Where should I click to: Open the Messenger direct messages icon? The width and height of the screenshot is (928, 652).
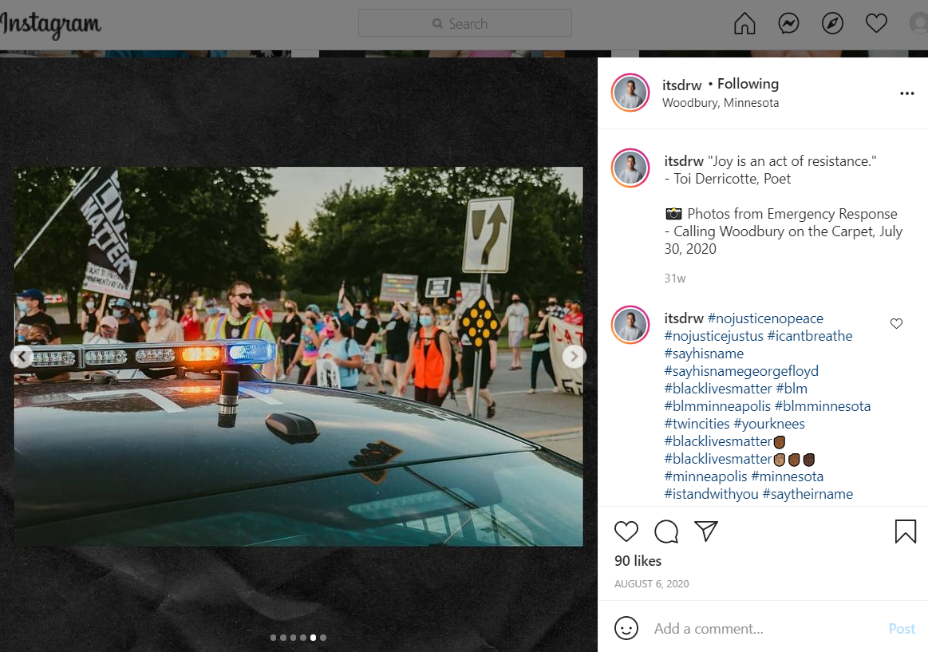[x=788, y=24]
